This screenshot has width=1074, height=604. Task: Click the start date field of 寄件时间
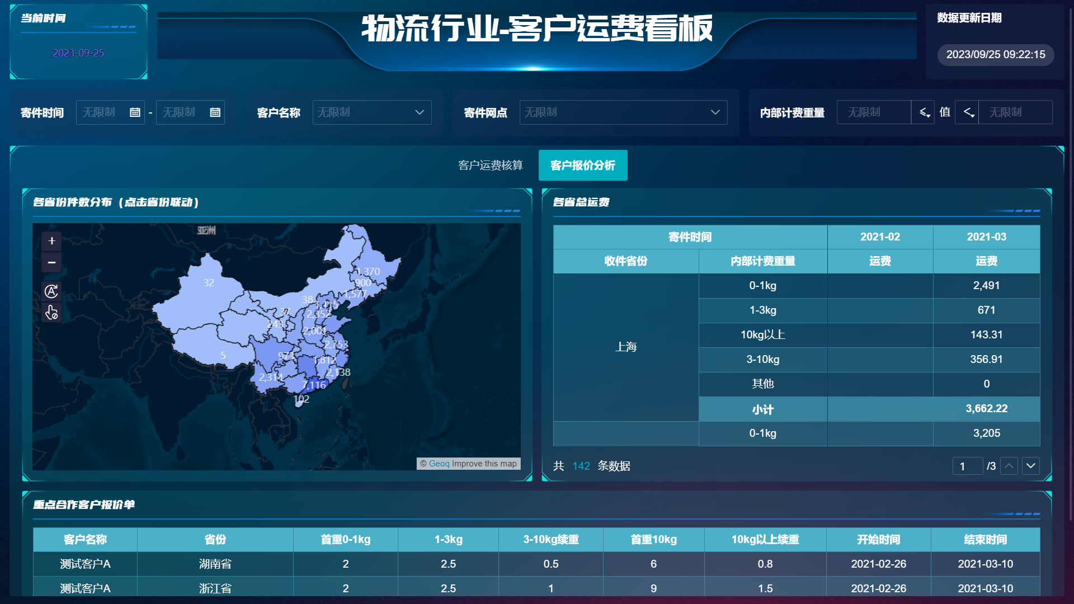pyautogui.click(x=110, y=112)
